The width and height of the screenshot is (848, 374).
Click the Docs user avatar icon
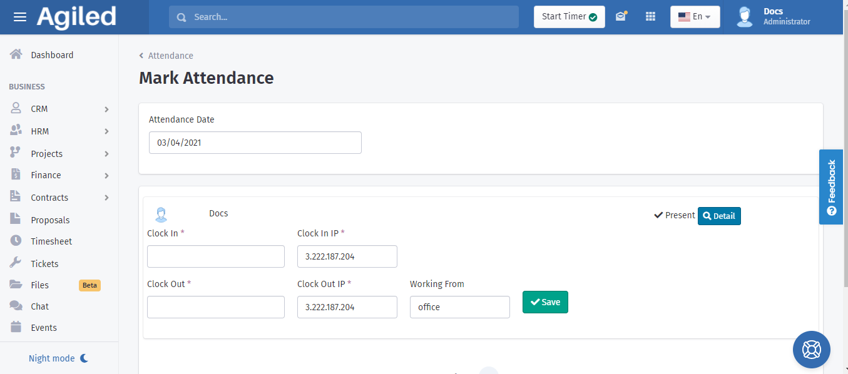click(x=744, y=17)
